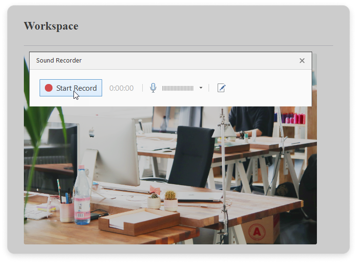
Task: Click the 0:00:00 recording timer
Action: tap(121, 88)
